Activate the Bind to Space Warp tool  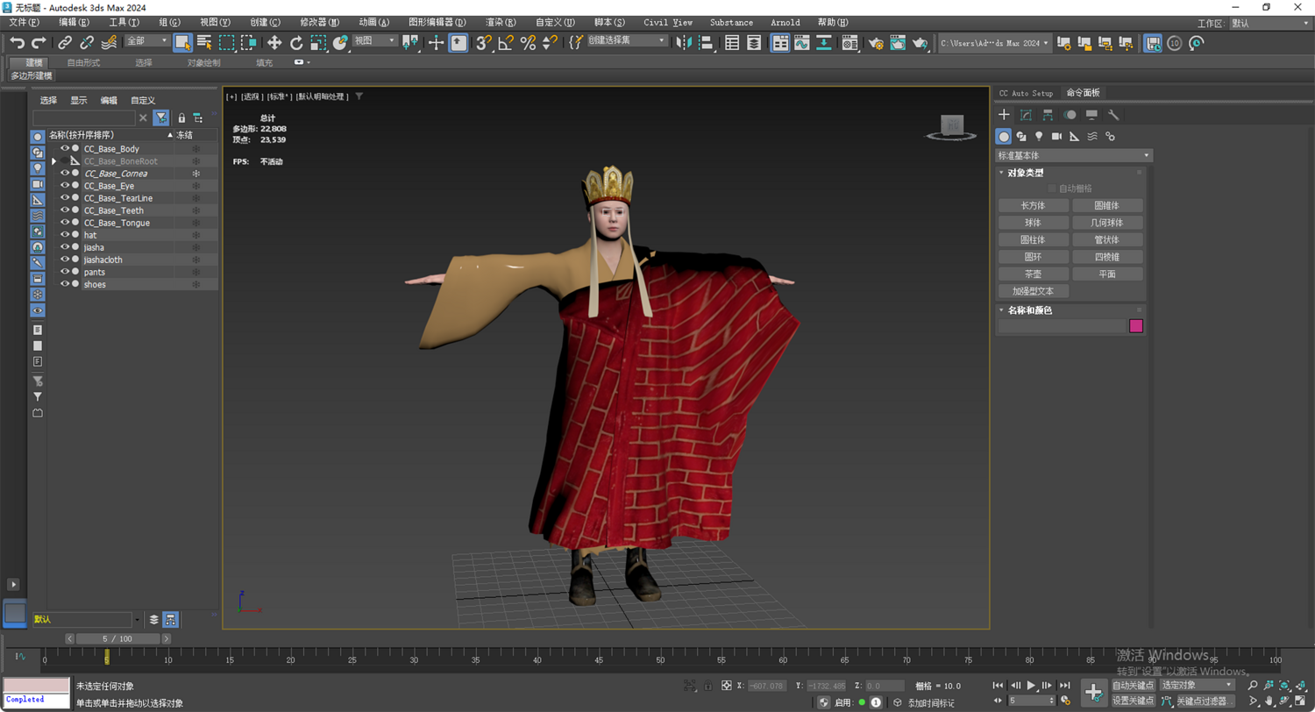coord(109,42)
